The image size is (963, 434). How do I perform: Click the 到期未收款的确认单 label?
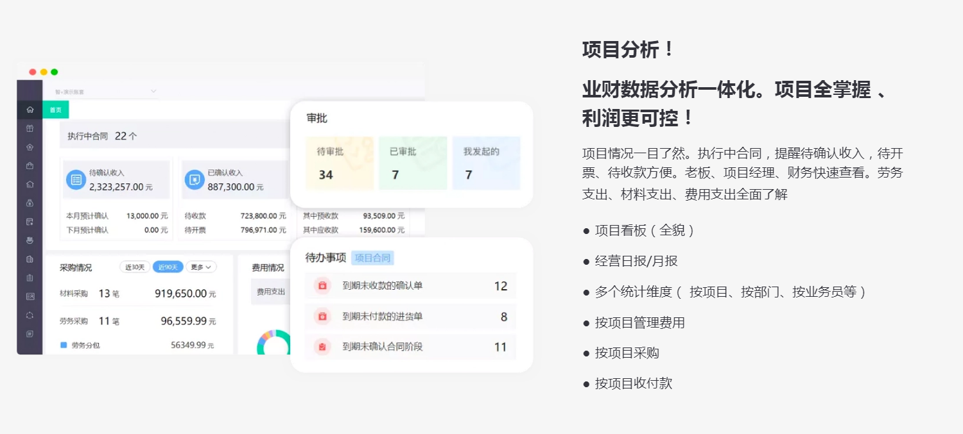click(x=383, y=286)
